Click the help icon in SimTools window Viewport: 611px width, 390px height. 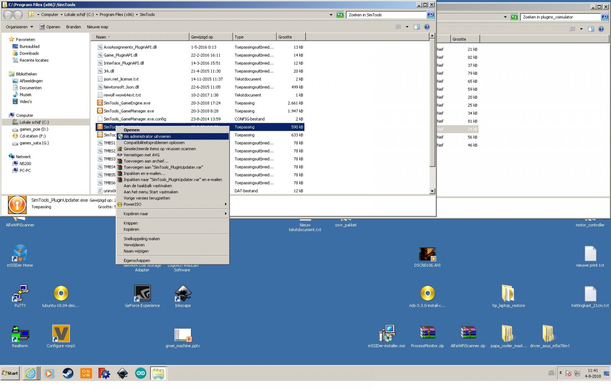coord(427,27)
